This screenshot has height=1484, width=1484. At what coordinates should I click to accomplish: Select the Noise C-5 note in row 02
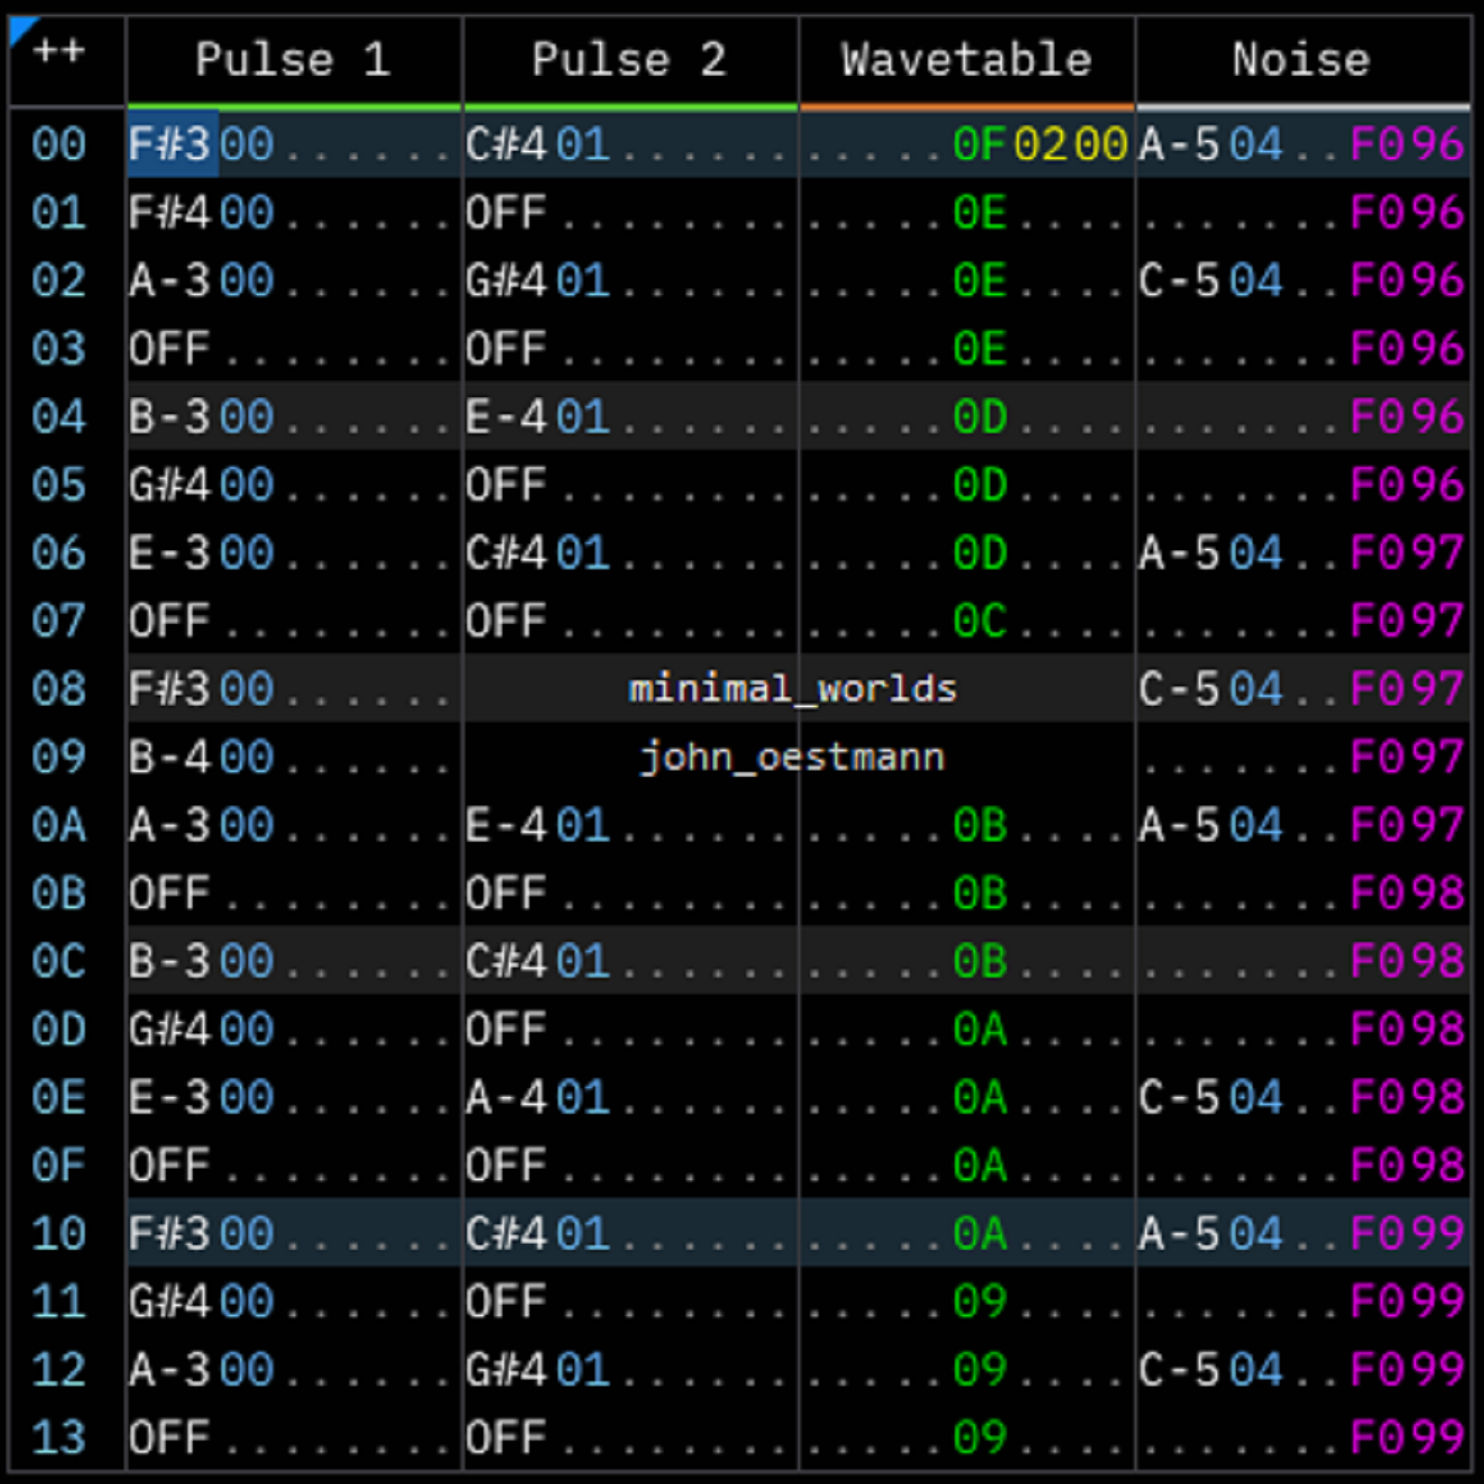[1179, 281]
